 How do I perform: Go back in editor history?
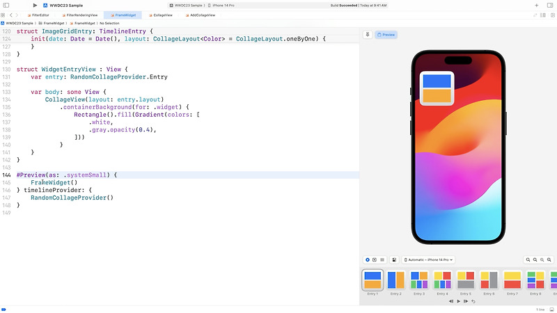[x=11, y=15]
